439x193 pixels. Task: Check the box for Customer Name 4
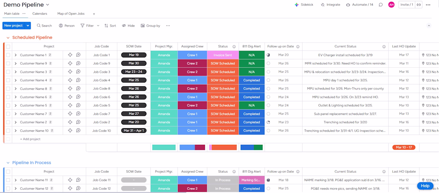point(8,80)
